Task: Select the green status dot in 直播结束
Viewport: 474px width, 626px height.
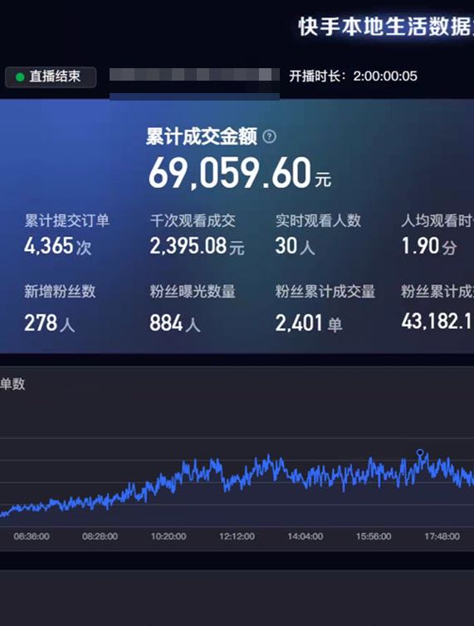Action: (x=20, y=77)
